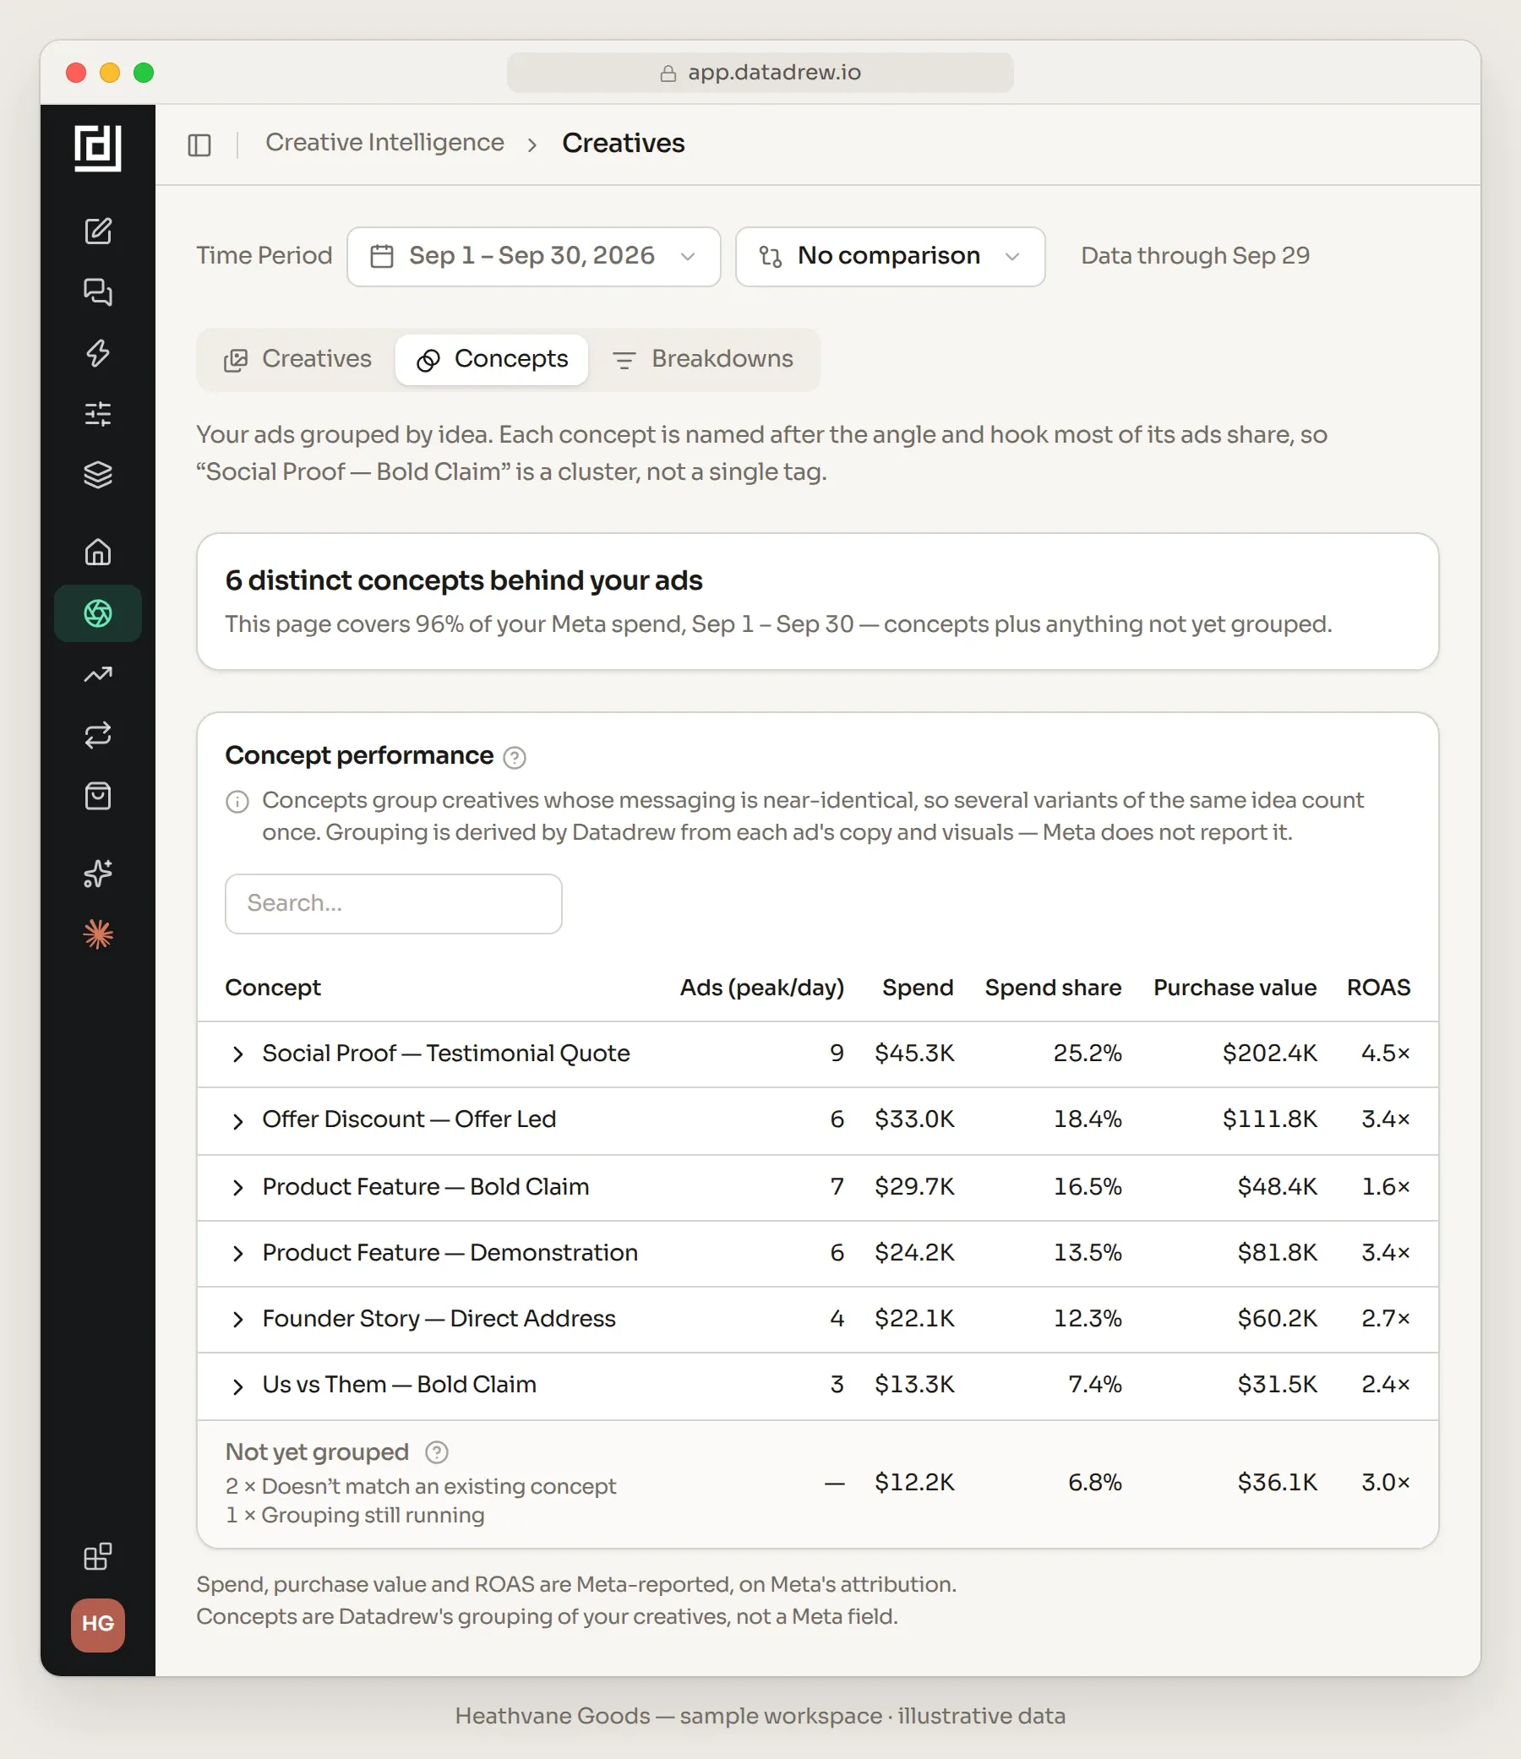Switch to the Breakdowns tab
Screen dimensions: 1521x1759
click(x=702, y=359)
